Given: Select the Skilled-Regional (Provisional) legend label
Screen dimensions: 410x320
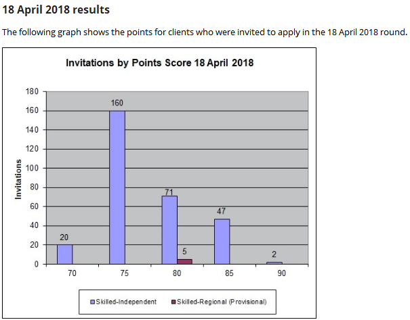Looking at the screenshot, I should click(x=222, y=301).
